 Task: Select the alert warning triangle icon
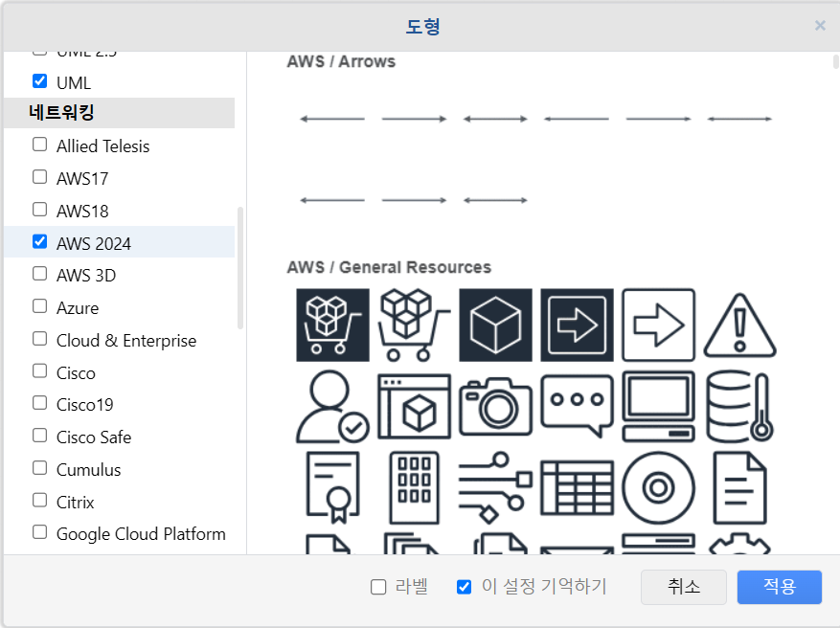[x=739, y=325]
